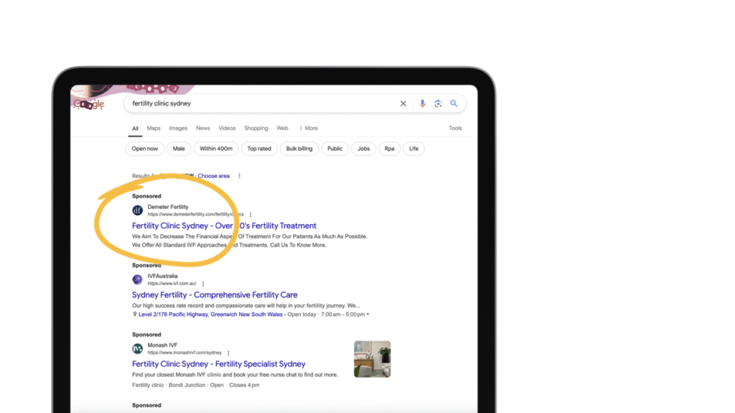Expand IVFAustralia opening hours dropdown
The width and height of the screenshot is (735, 413).
coord(368,315)
